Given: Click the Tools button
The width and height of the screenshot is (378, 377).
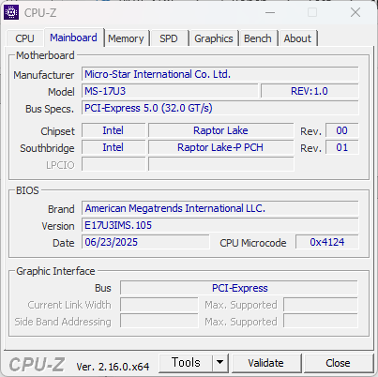Looking at the screenshot, I should 186,363.
